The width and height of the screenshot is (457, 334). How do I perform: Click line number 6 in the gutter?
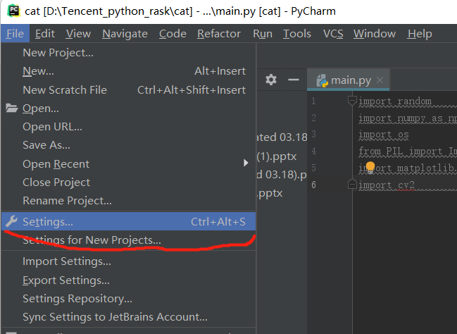(313, 185)
